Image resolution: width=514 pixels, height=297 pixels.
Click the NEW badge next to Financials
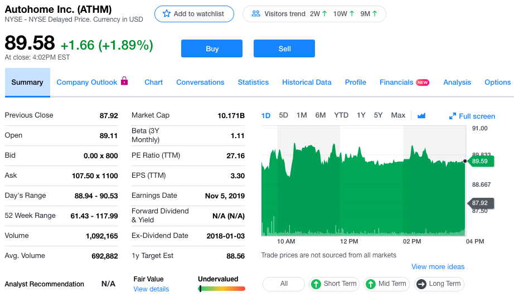(423, 82)
